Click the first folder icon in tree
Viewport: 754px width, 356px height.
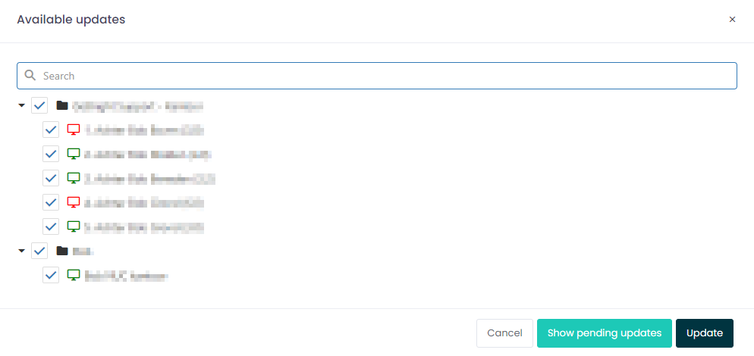point(62,105)
